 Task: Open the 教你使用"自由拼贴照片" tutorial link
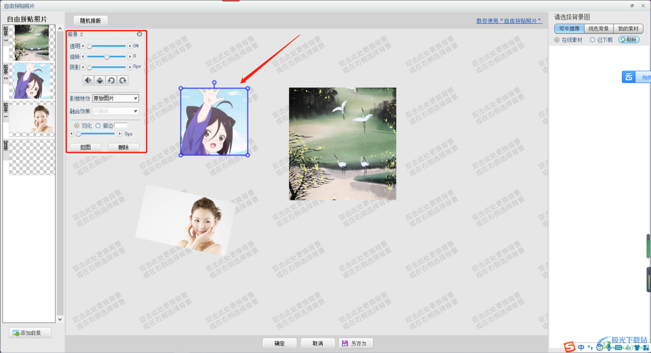509,21
